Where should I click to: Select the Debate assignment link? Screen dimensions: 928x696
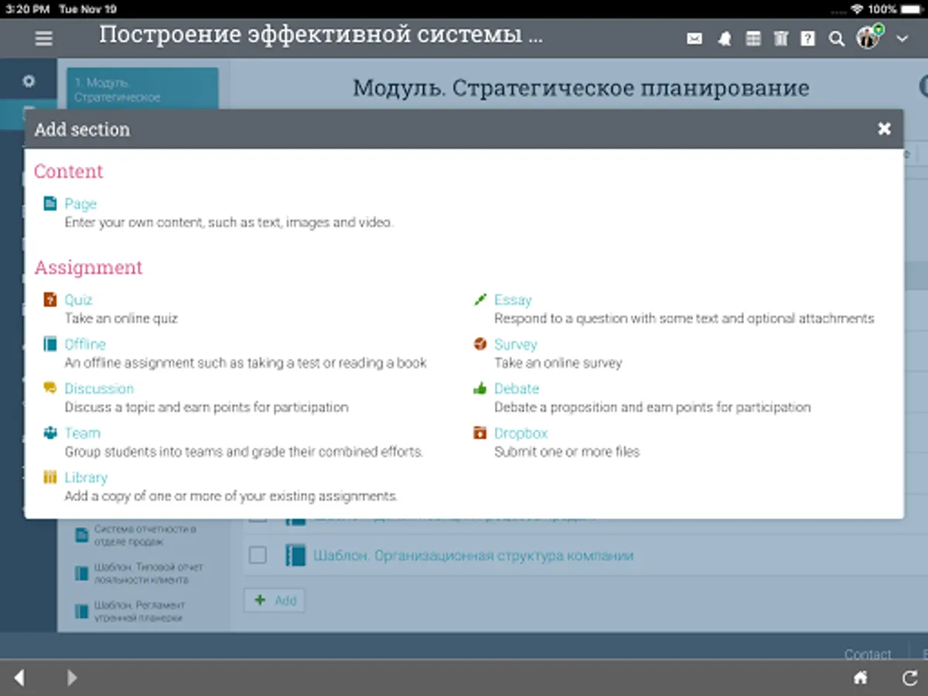pos(517,388)
